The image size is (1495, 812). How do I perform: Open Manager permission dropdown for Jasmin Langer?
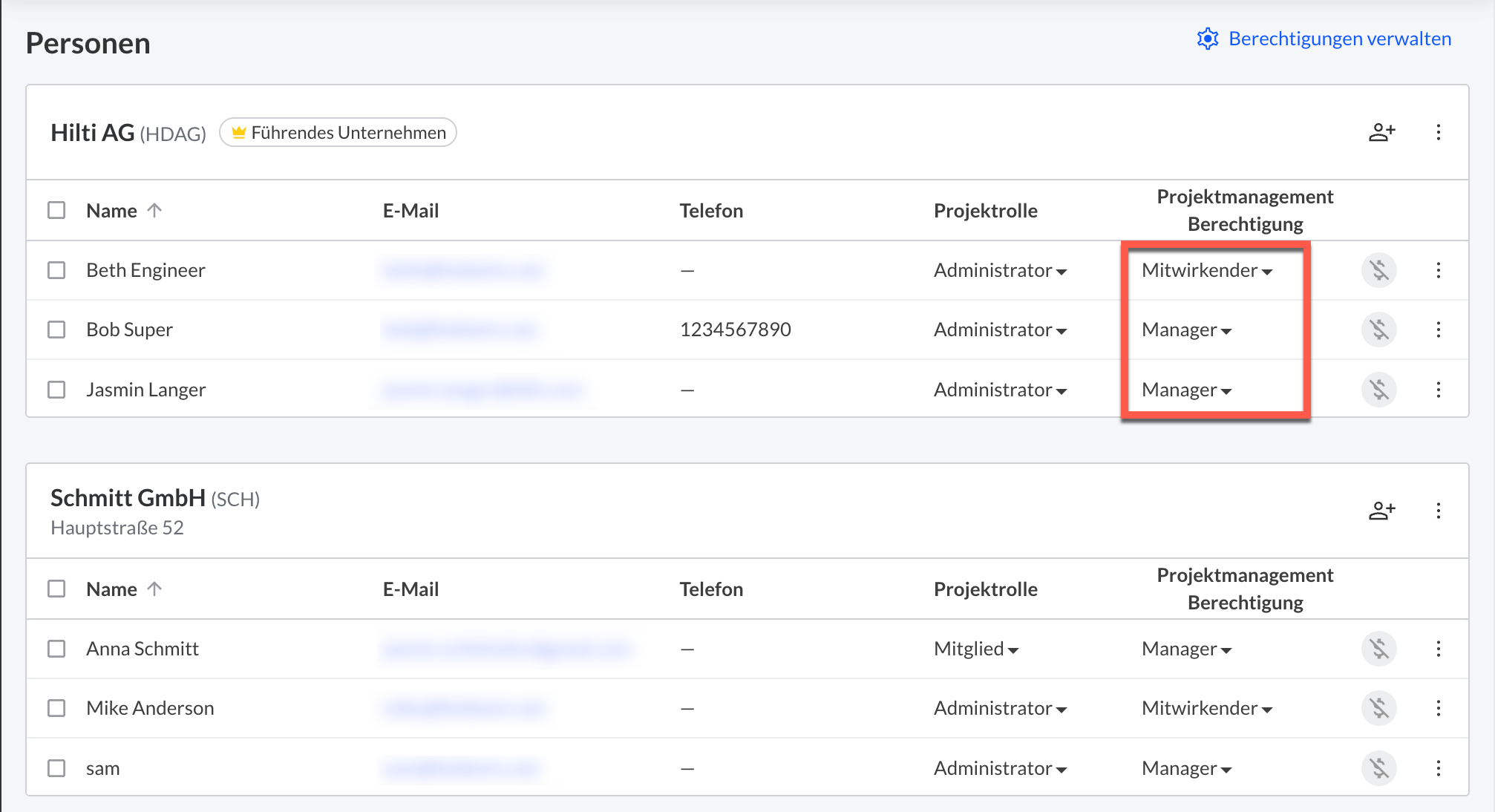click(1186, 390)
